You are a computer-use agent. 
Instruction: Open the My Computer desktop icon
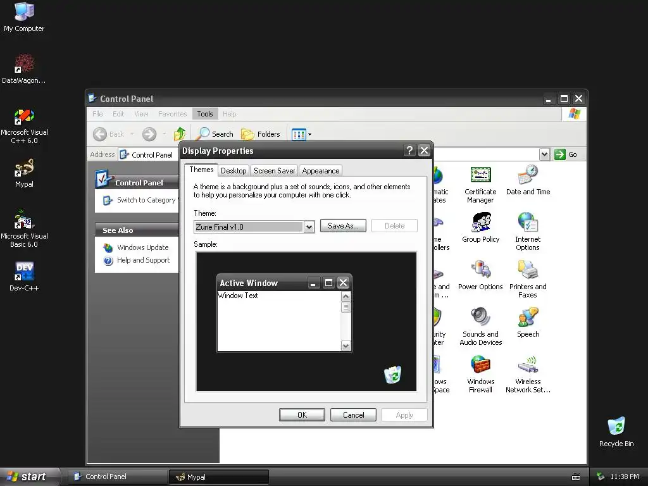click(24, 17)
